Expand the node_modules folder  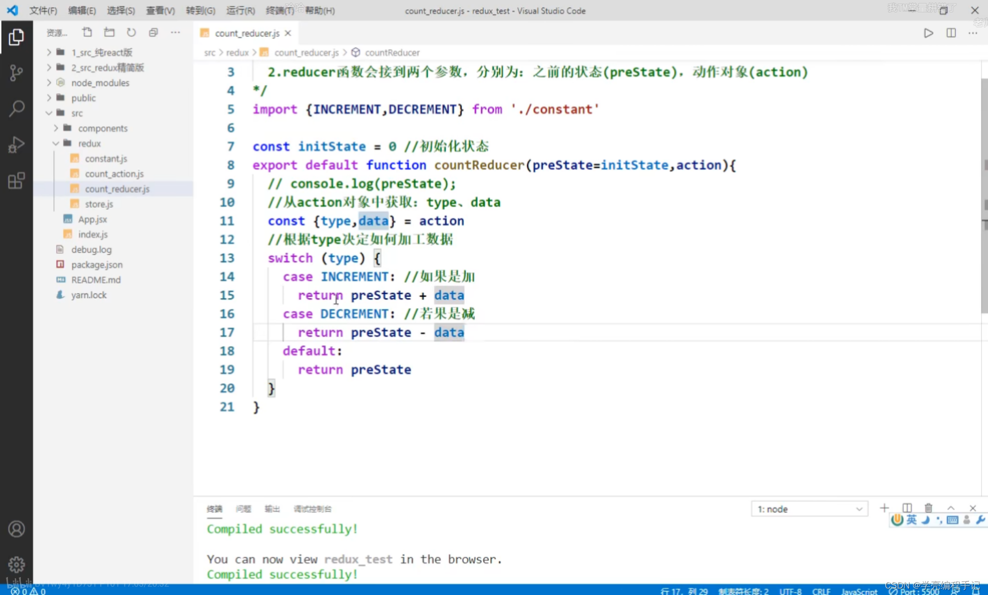(x=113, y=83)
